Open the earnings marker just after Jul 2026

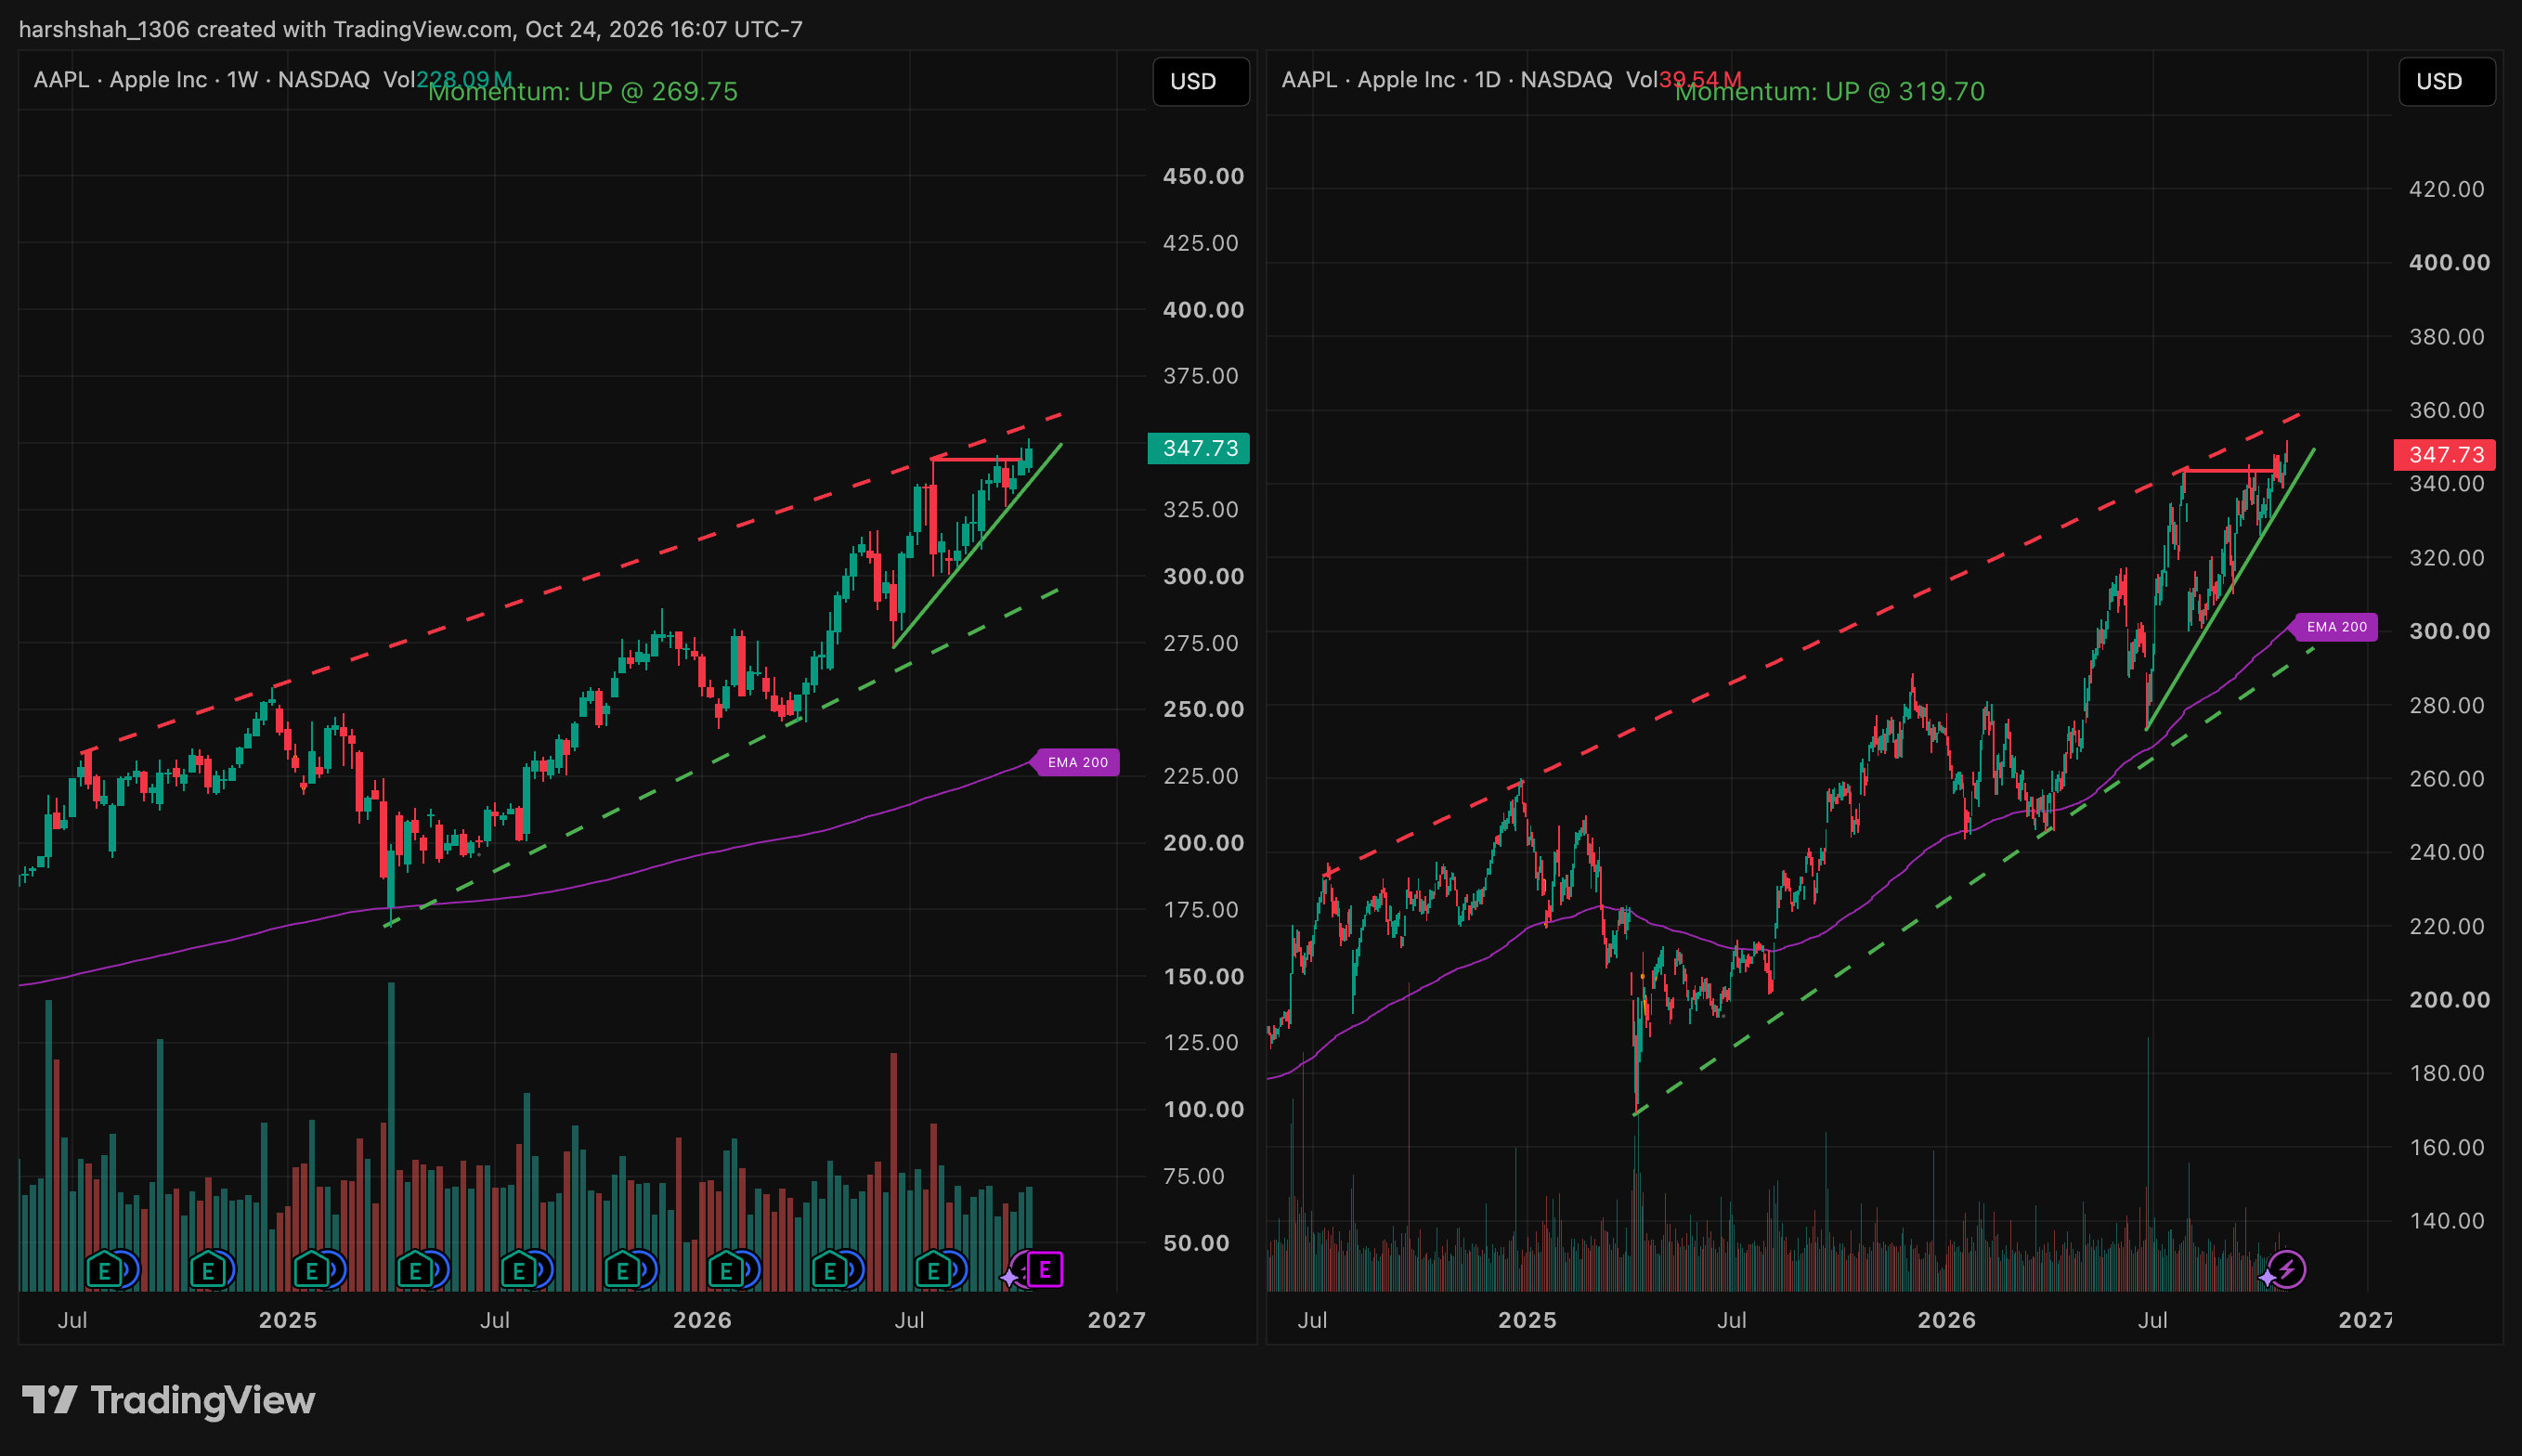click(934, 1270)
